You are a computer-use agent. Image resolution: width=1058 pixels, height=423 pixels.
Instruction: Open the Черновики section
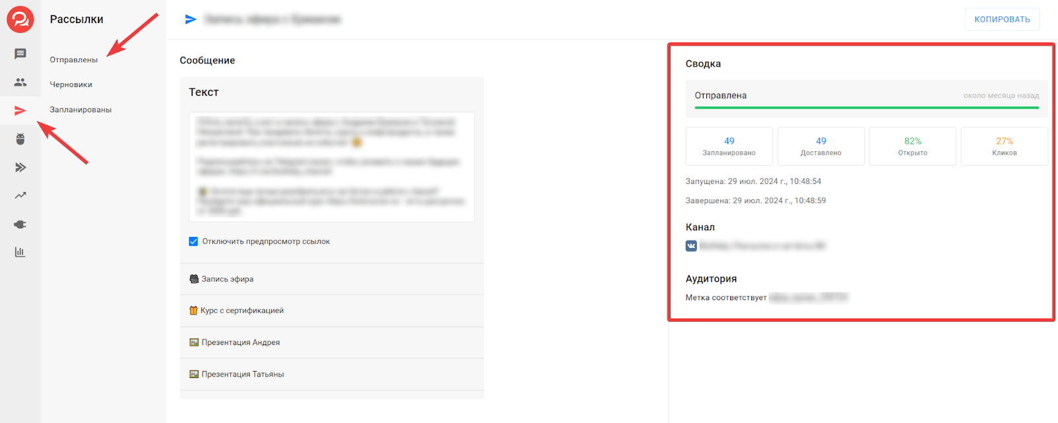[x=71, y=84]
